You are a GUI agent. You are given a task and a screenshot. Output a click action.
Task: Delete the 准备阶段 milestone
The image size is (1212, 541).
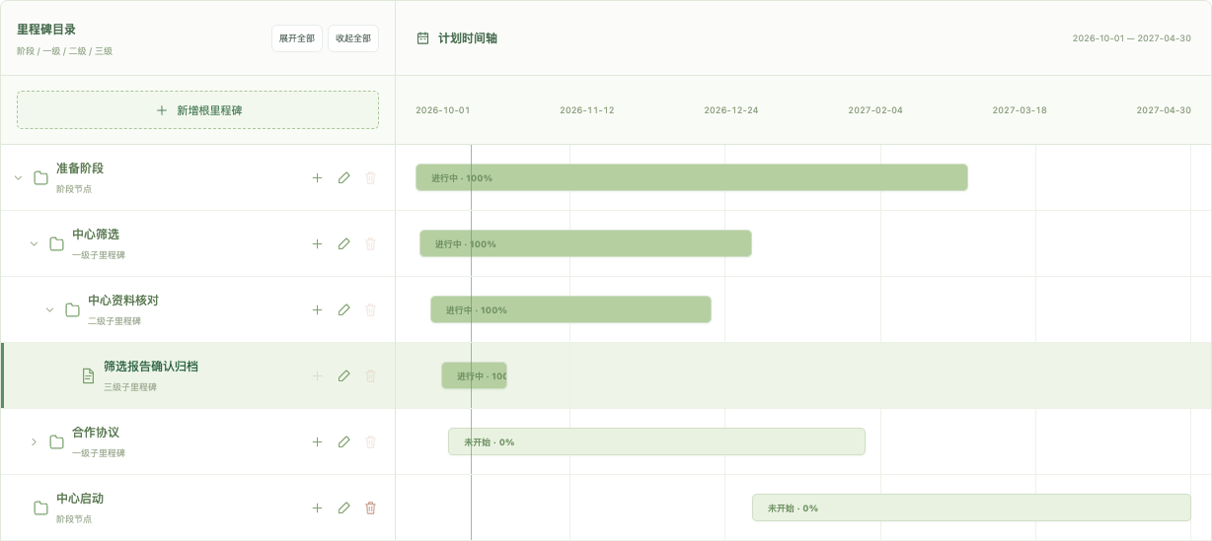click(x=371, y=178)
